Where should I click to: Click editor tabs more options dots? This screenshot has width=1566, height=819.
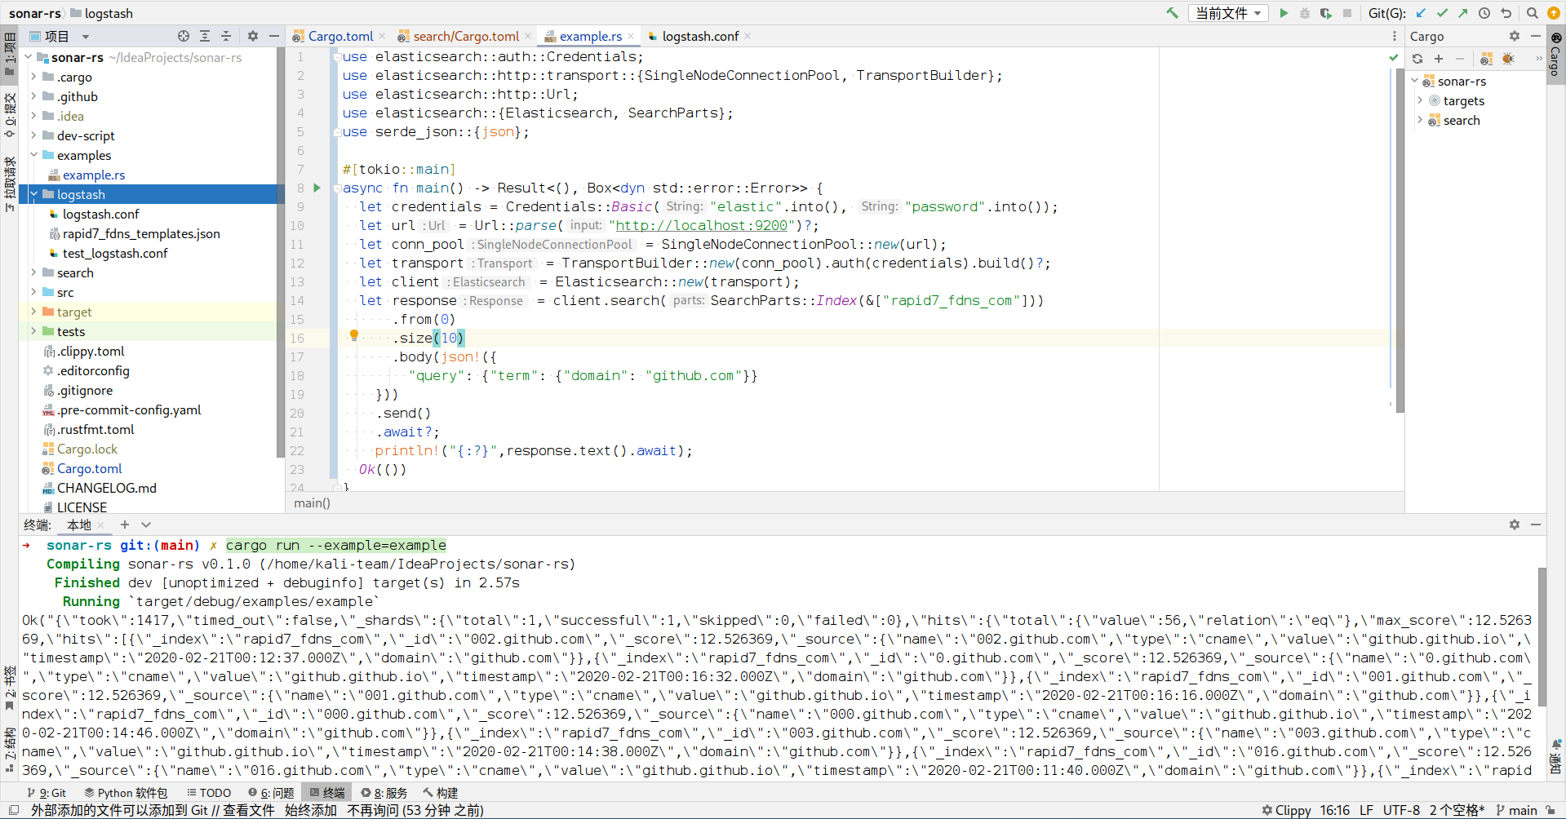point(1394,36)
